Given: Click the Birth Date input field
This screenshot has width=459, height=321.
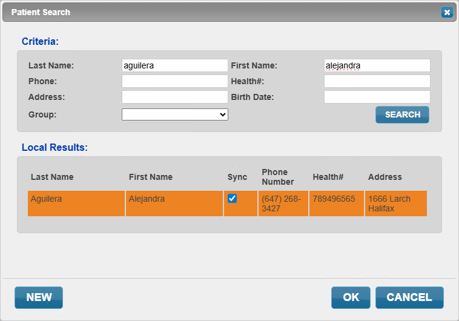Looking at the screenshot, I should [377, 97].
